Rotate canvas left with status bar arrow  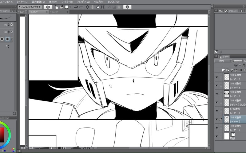[85, 148]
